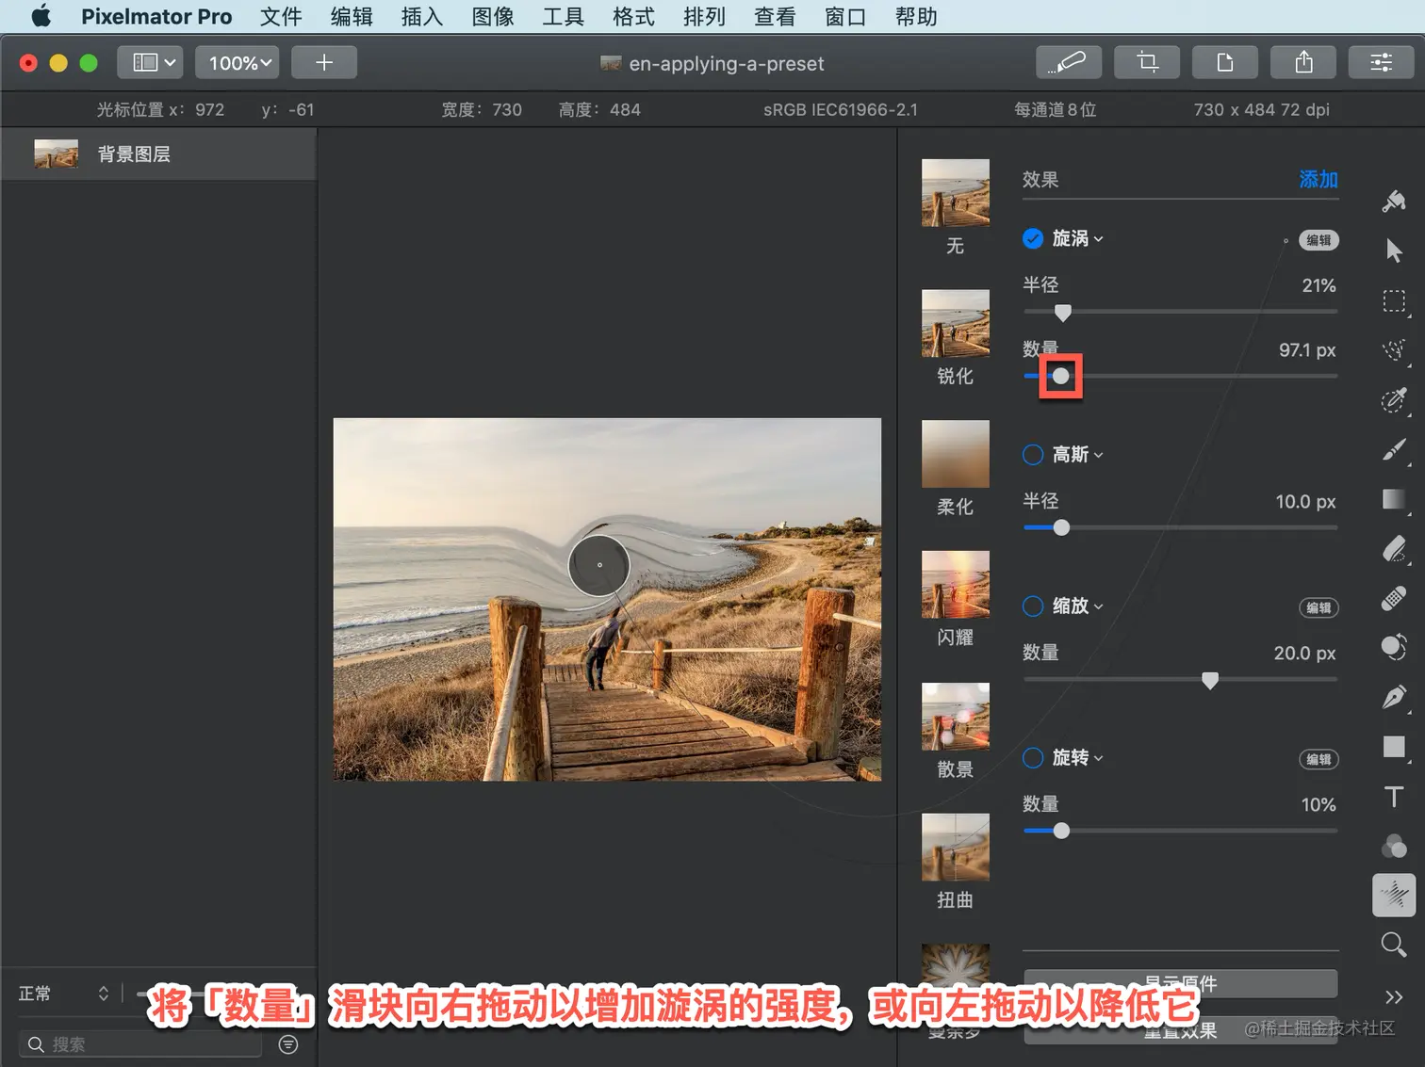This screenshot has width=1425, height=1067.
Task: Click the 缩放 数量 slider handle
Action: [x=1210, y=680]
